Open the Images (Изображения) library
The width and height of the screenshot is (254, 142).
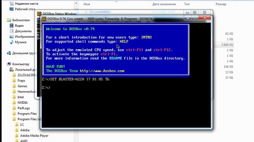point(22,37)
